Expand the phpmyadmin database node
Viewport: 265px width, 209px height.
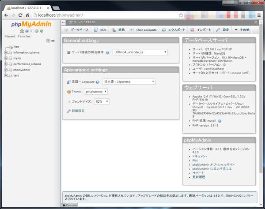[6, 70]
